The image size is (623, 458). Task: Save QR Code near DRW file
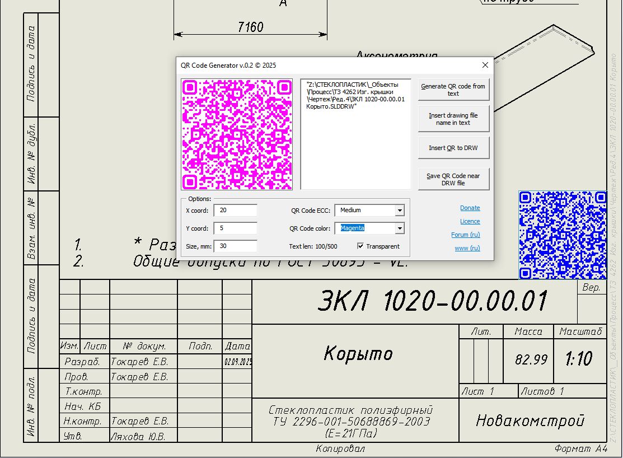(x=453, y=179)
